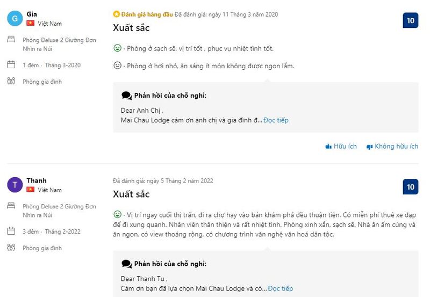Click speech bubble icon in Gia's response
The width and height of the screenshot is (430, 297).
coord(126,96)
